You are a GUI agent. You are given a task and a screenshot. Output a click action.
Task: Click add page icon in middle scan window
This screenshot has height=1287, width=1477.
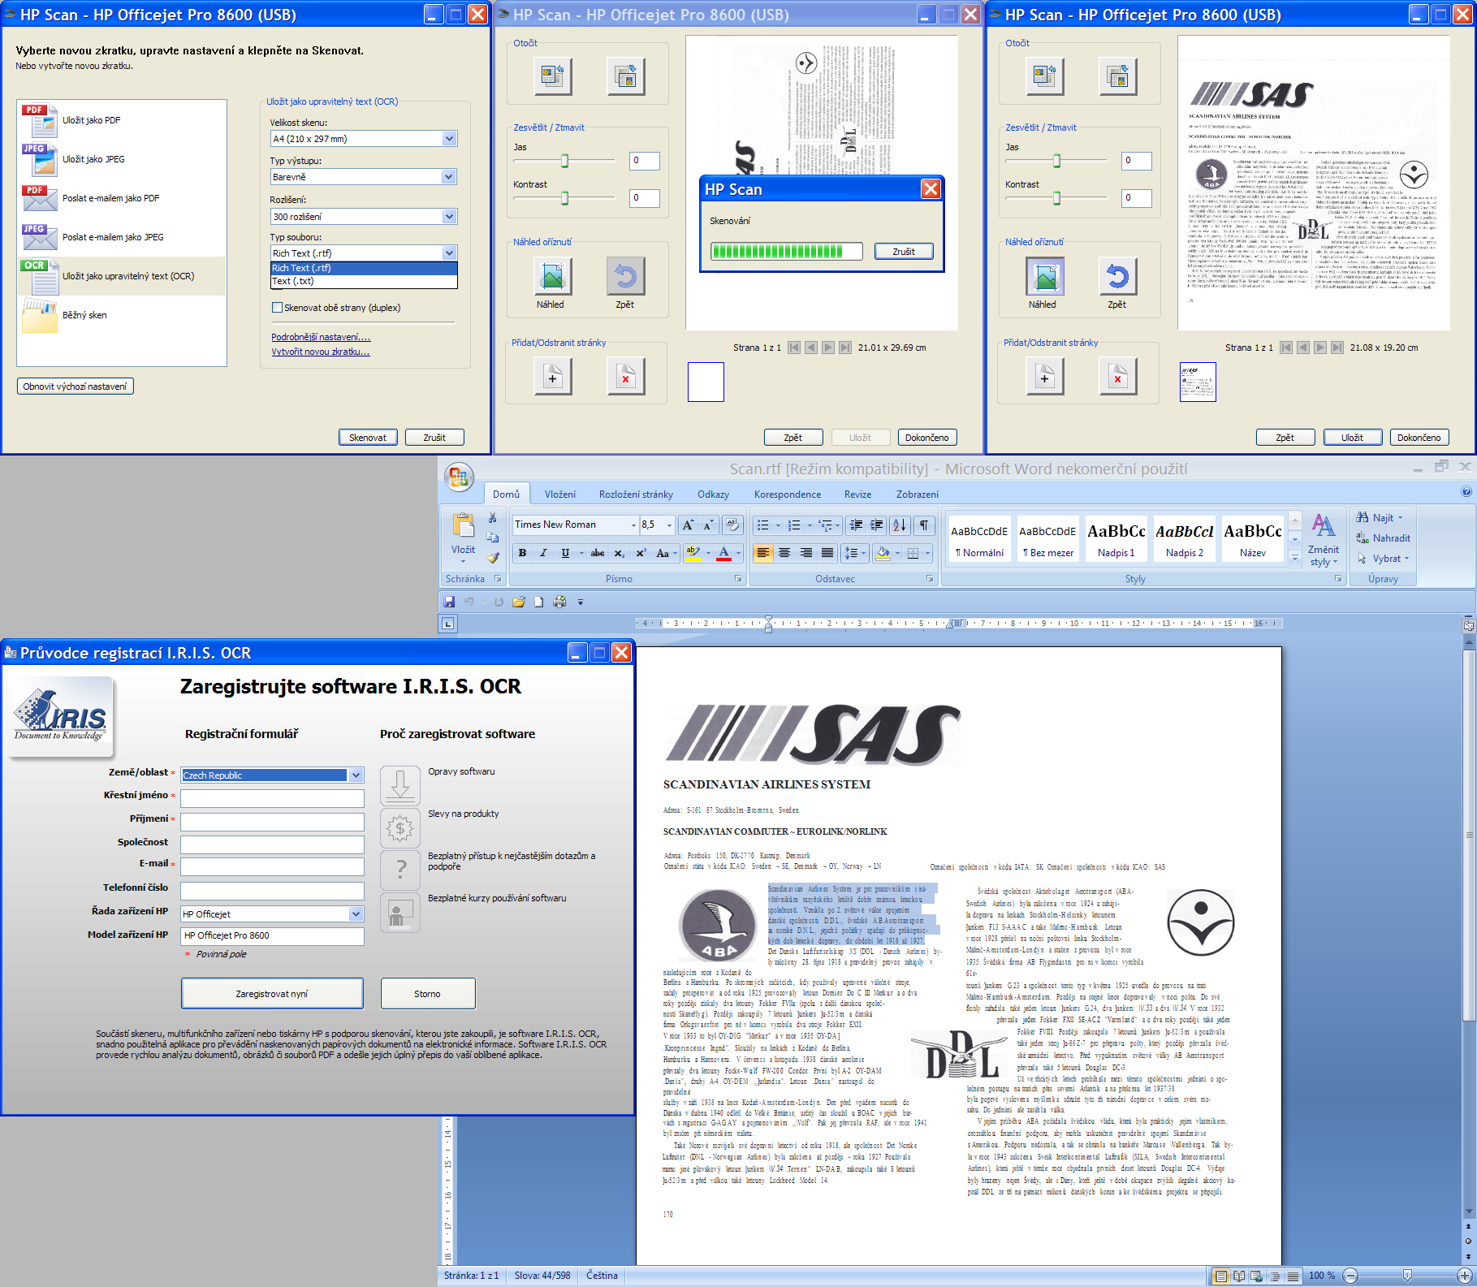(x=552, y=377)
